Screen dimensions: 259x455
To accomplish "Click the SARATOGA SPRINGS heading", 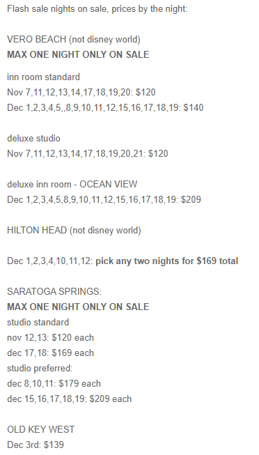I will click(x=54, y=292).
